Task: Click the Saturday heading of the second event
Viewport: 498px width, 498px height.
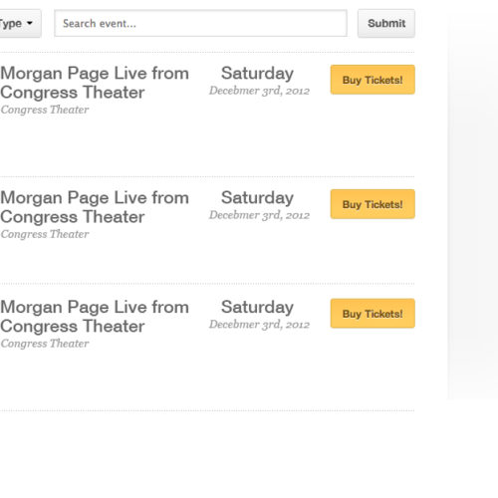Action: (x=257, y=198)
